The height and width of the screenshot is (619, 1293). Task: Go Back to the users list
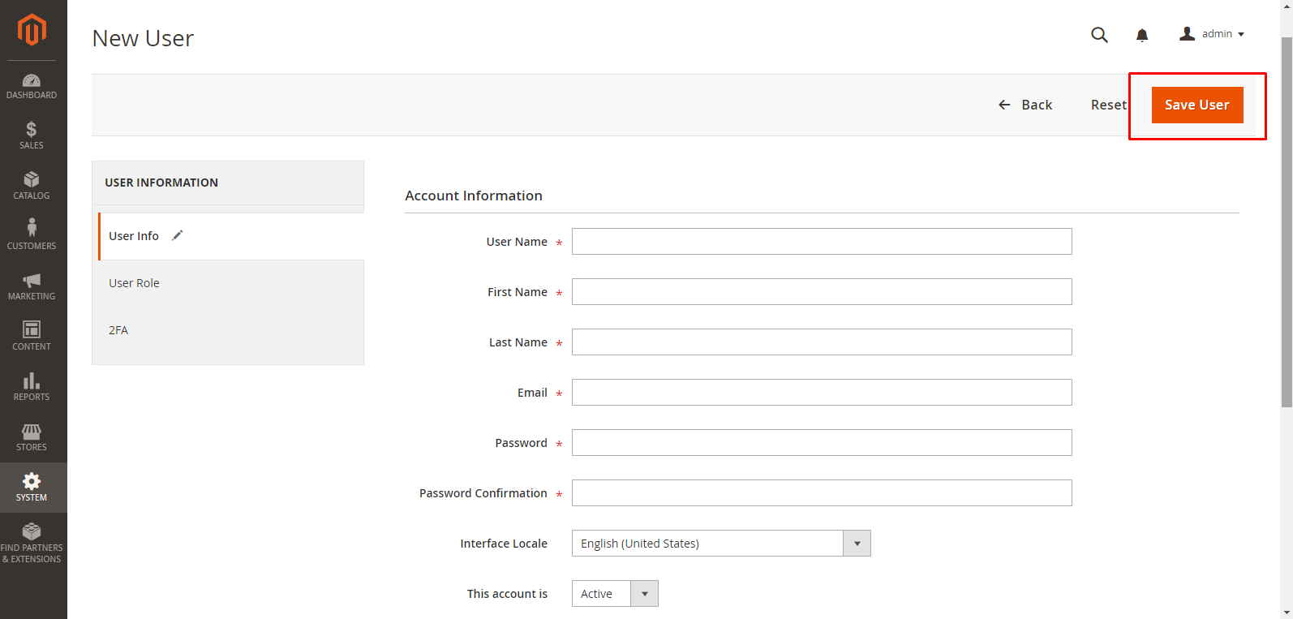[x=1025, y=105]
